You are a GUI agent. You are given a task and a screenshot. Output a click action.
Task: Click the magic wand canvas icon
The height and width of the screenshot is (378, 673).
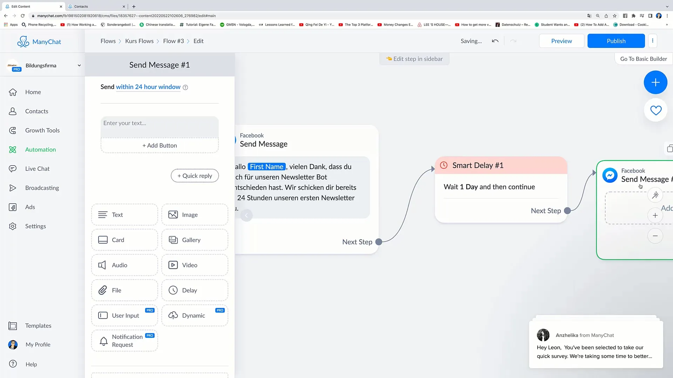pos(655,195)
